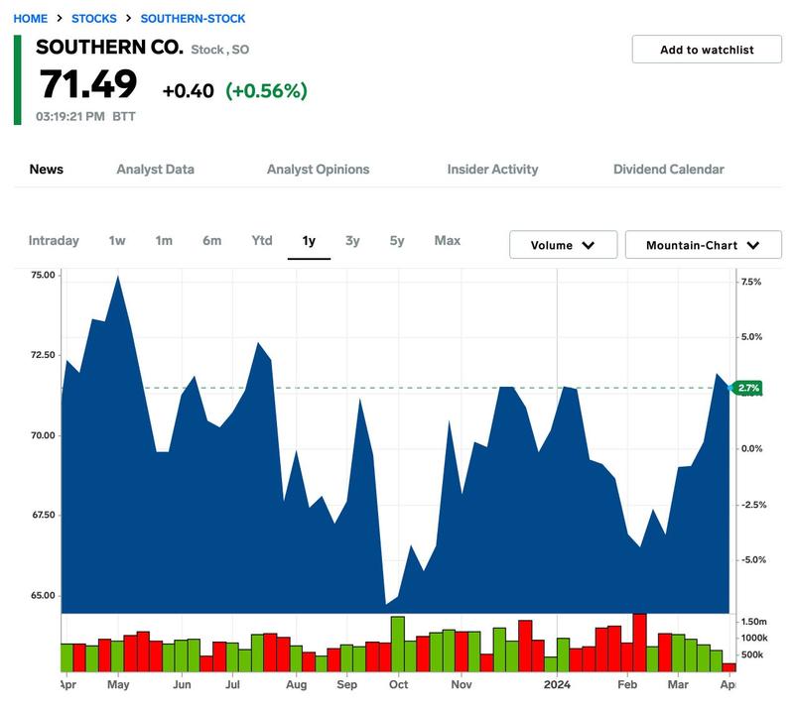Click the 67.50 price axis label
Screen dimensions: 794x711
click(x=43, y=515)
